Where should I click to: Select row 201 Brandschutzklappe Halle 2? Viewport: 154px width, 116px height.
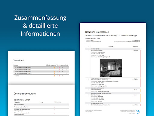[x=41, y=73]
